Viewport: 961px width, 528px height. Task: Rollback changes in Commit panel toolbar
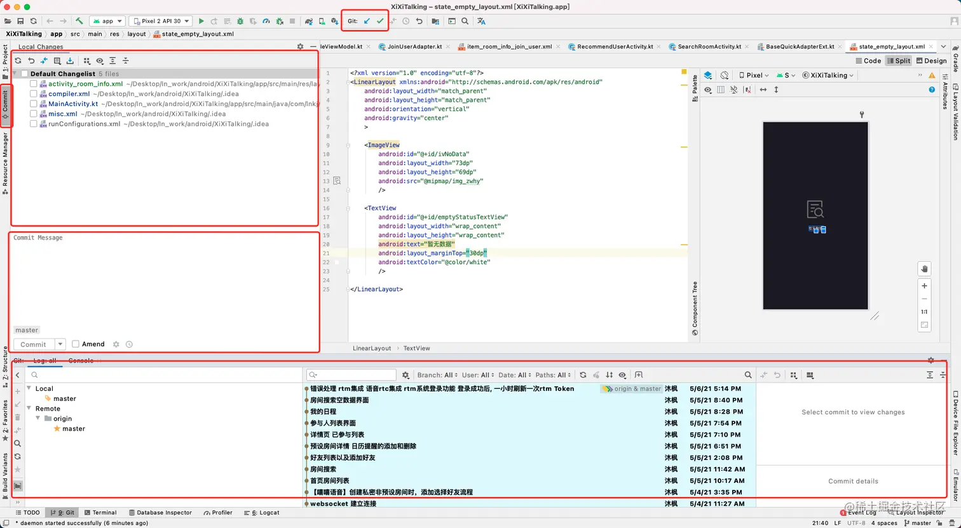point(31,61)
